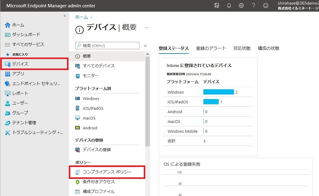Click the Windows platform icon in submenu
Screen dimensions: 319x196
click(77, 98)
